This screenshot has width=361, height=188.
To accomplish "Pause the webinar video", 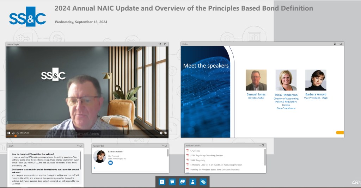I will pos(9,133).
